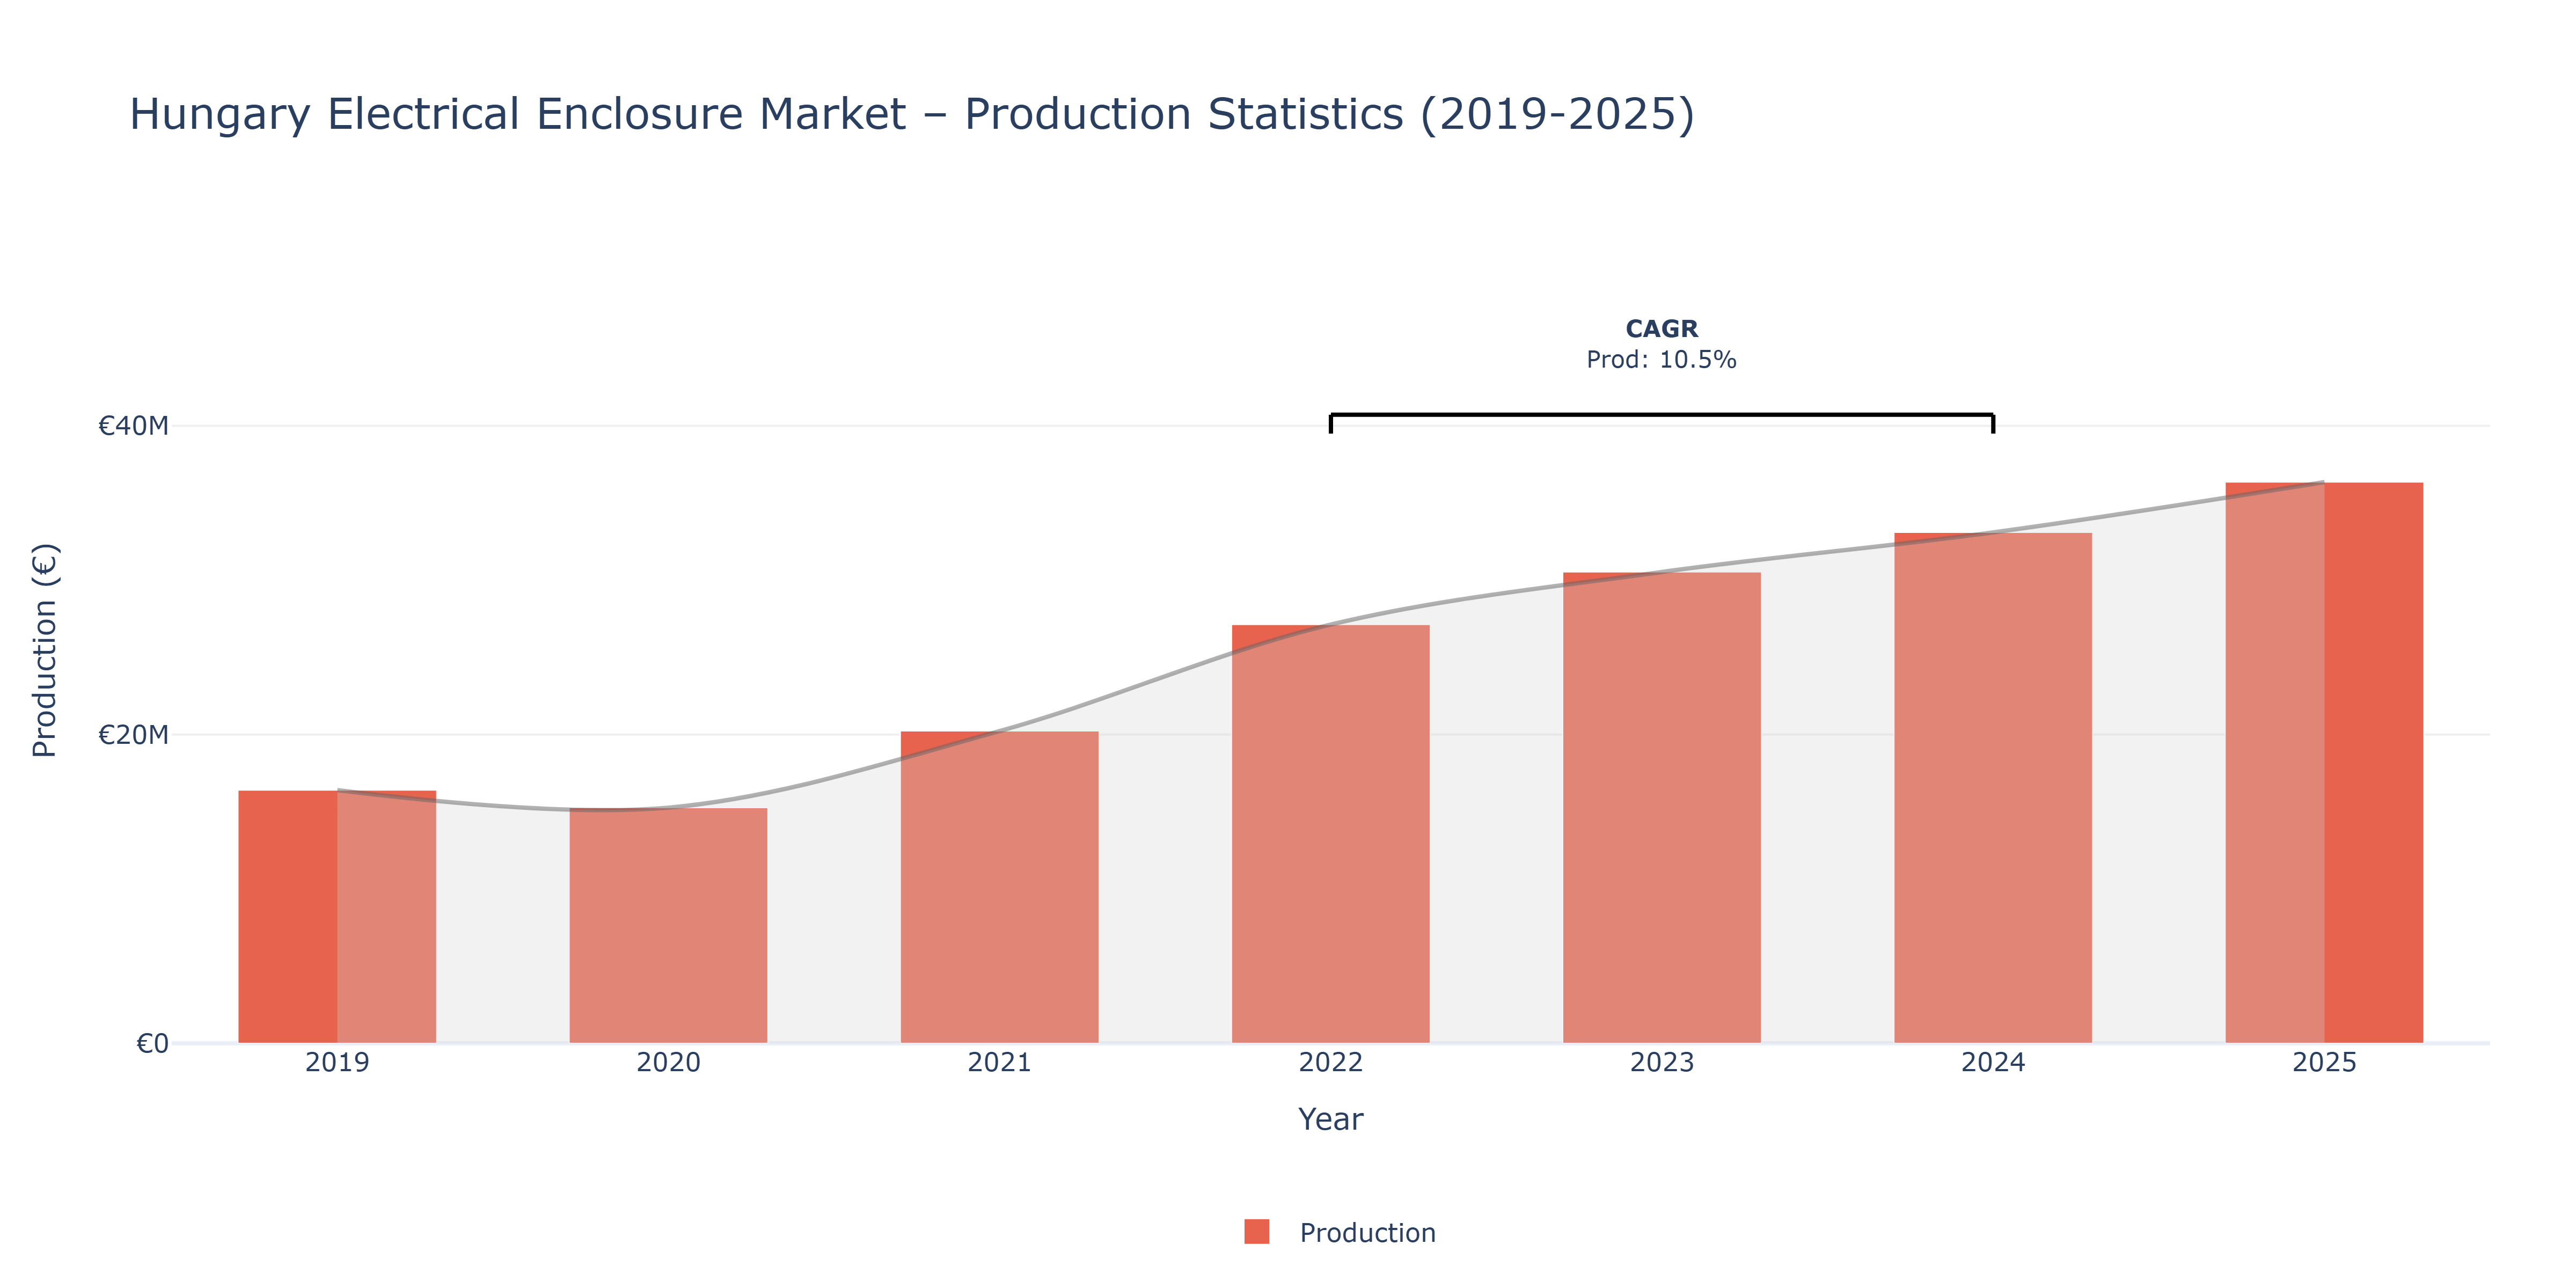Select the 2022 production bar

[1330, 834]
